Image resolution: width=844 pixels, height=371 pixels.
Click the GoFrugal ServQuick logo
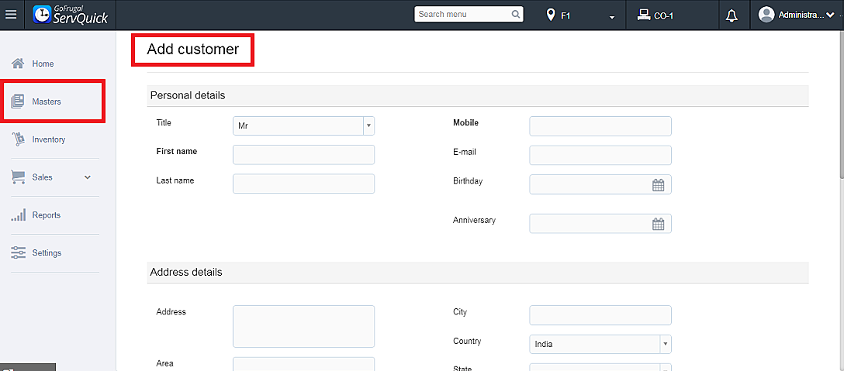coord(71,15)
